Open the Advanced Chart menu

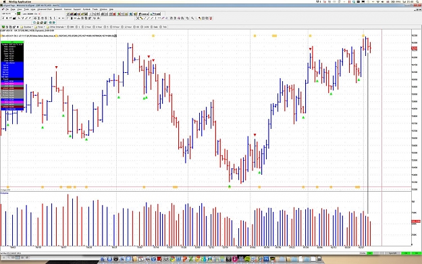tap(45, 9)
